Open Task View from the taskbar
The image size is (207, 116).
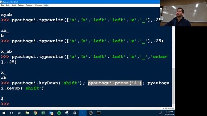pos(19,113)
